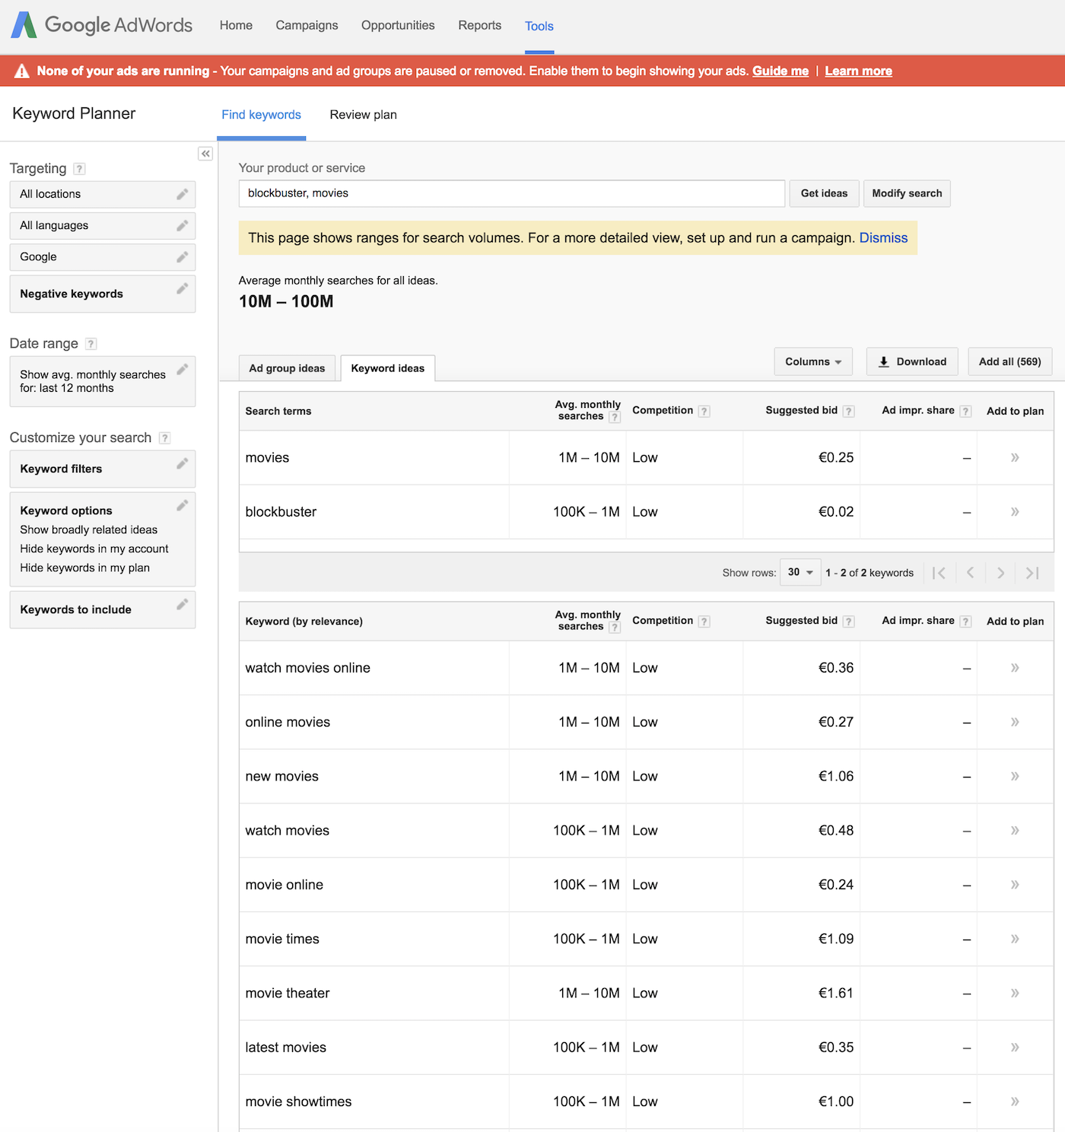Open help icon next to Date range
Viewport: 1065px width, 1132px height.
pos(91,344)
